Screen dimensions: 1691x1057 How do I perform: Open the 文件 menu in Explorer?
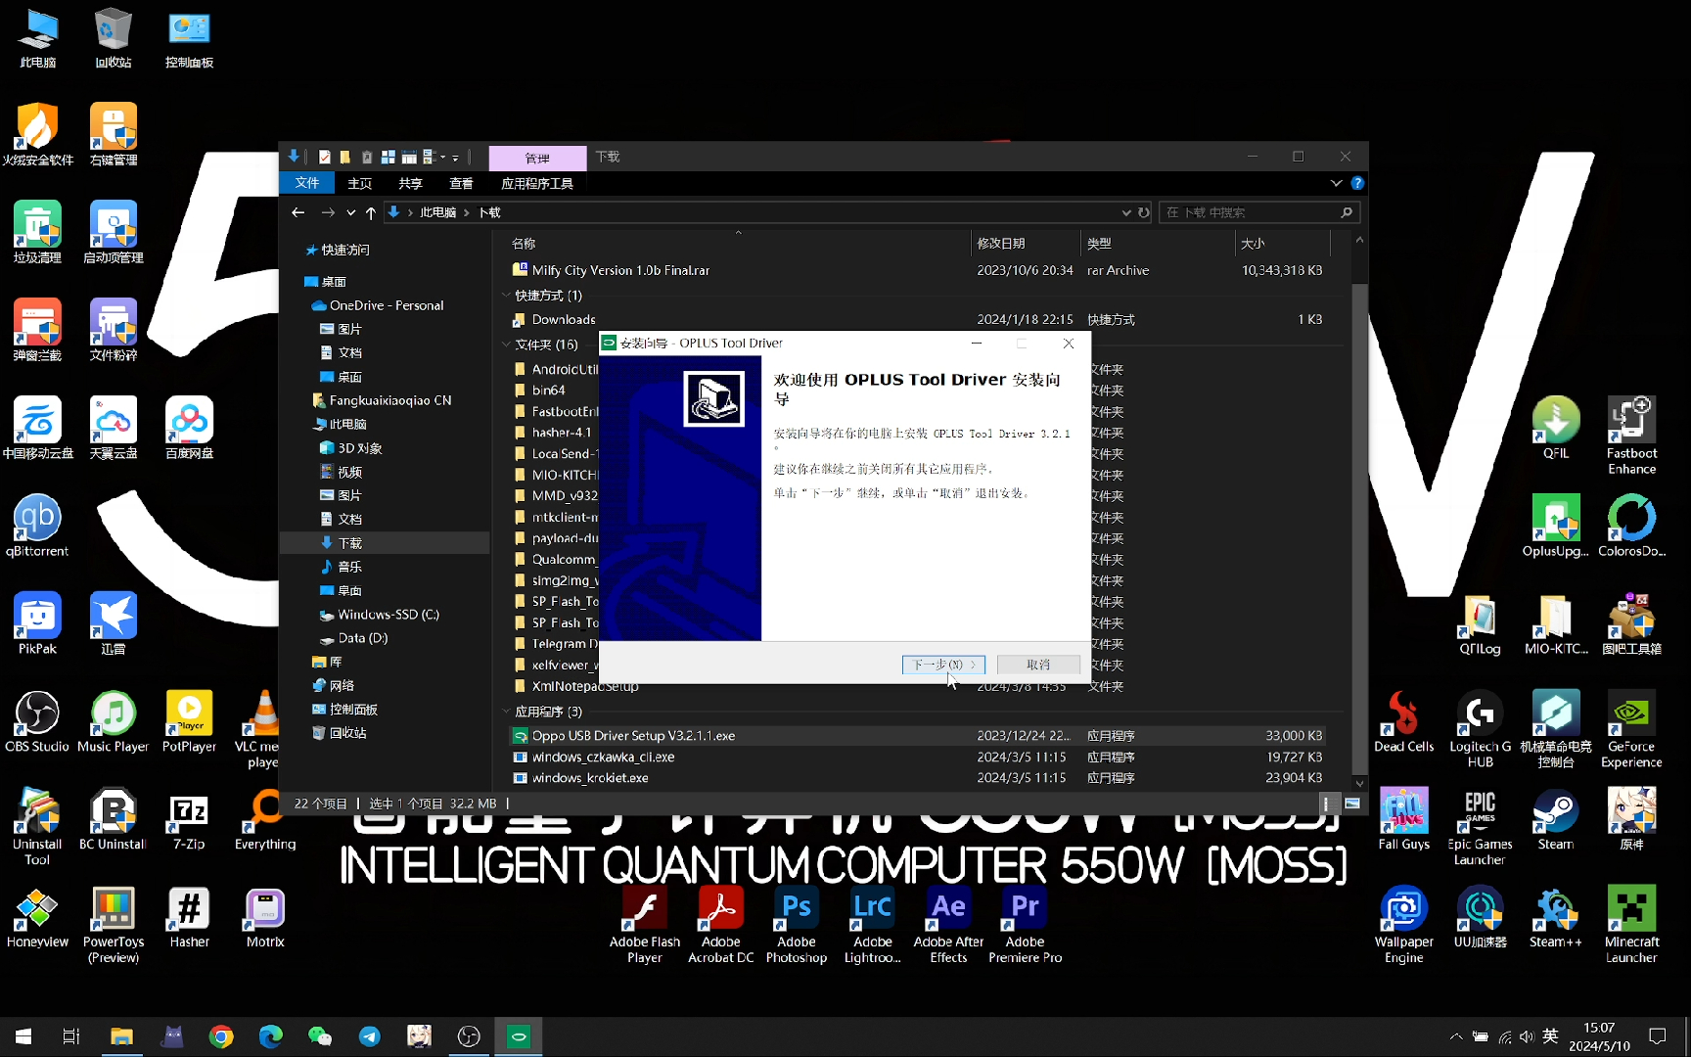(x=307, y=183)
